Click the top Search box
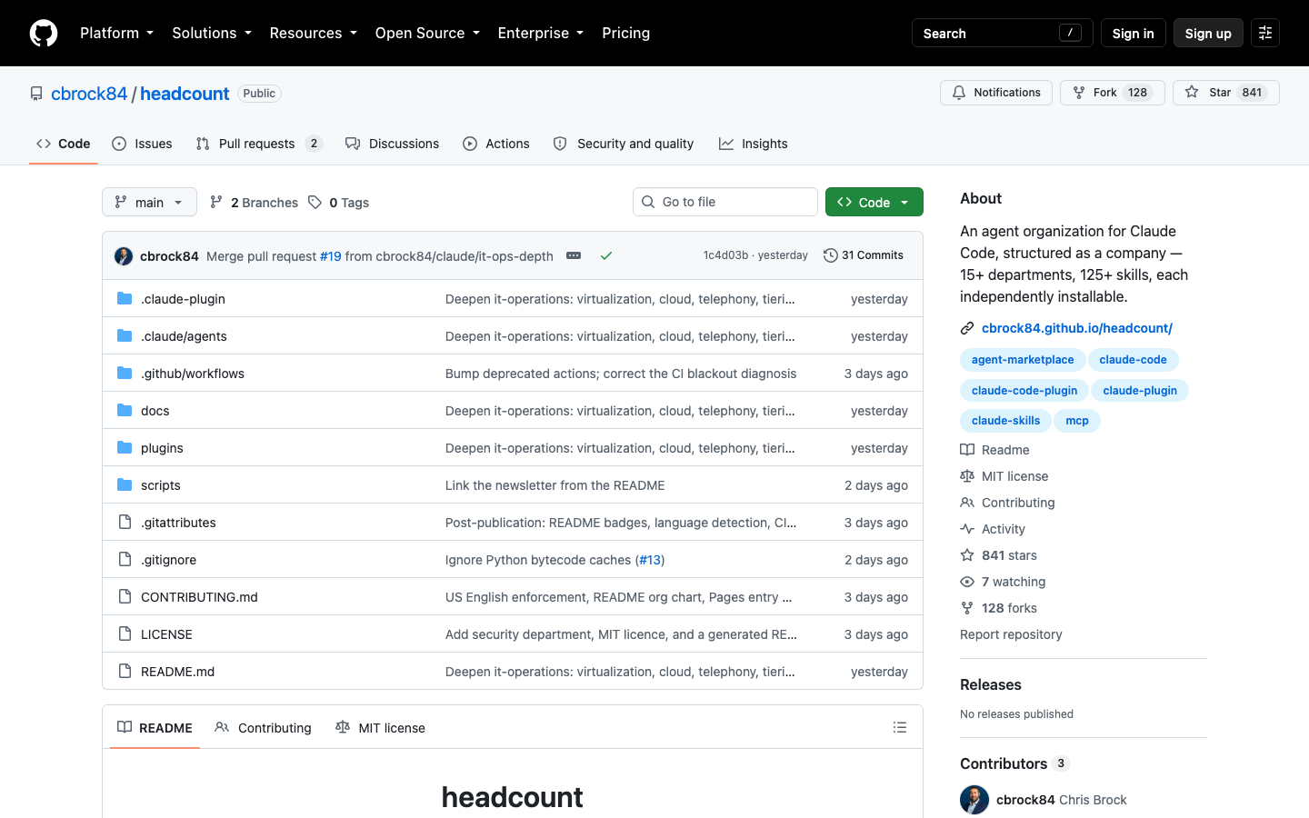 (1002, 33)
